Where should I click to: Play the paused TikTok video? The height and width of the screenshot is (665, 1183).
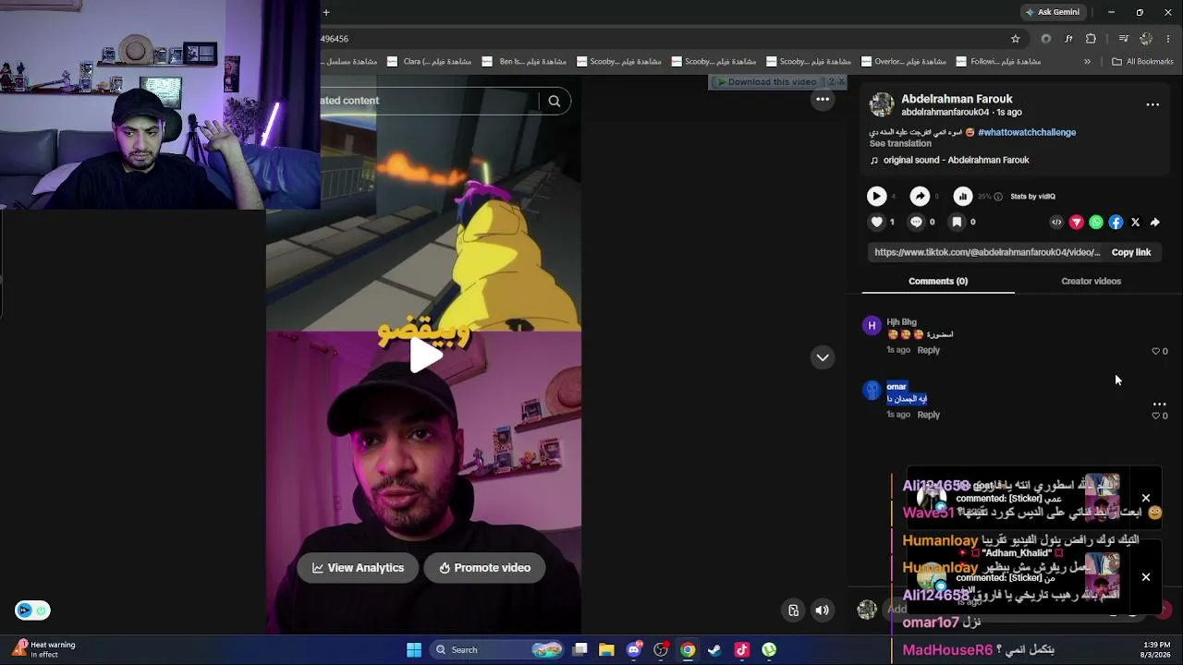click(x=424, y=356)
